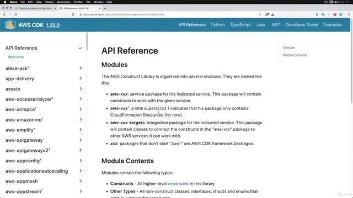Expand the aws-appstream module

click(81, 191)
